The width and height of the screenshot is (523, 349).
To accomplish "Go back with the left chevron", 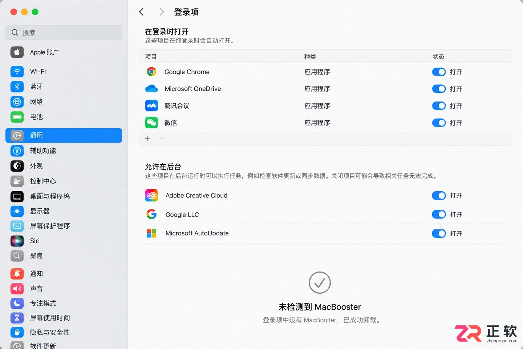I will point(141,12).
